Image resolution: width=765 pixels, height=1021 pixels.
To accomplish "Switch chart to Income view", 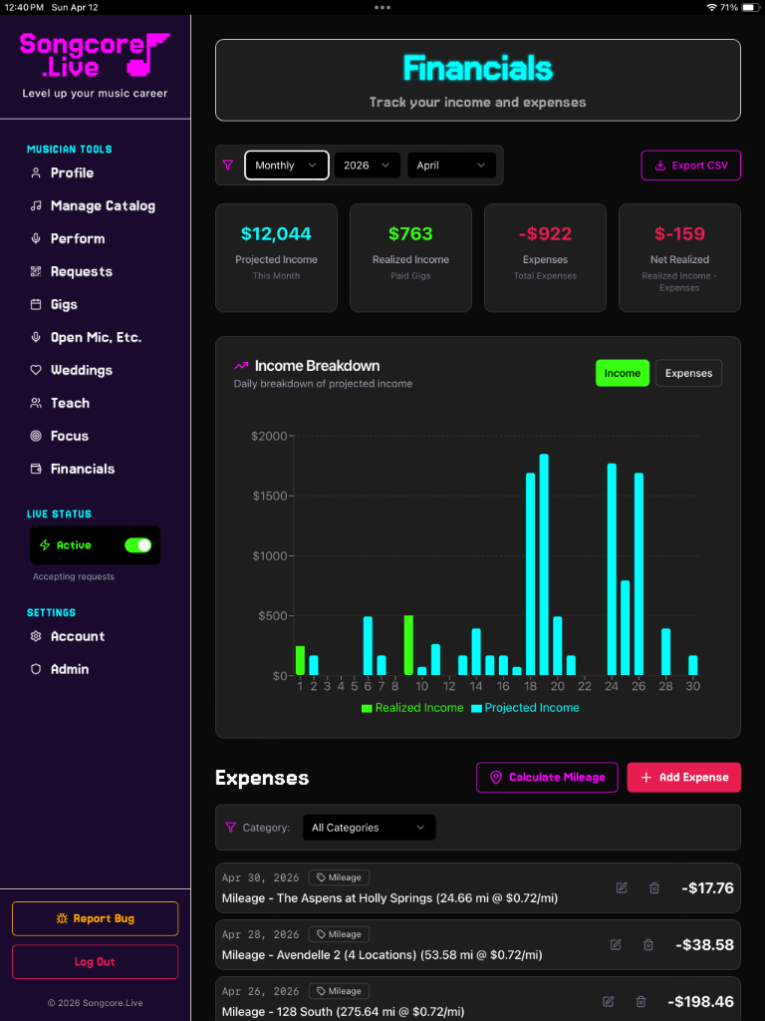I will [x=623, y=373].
